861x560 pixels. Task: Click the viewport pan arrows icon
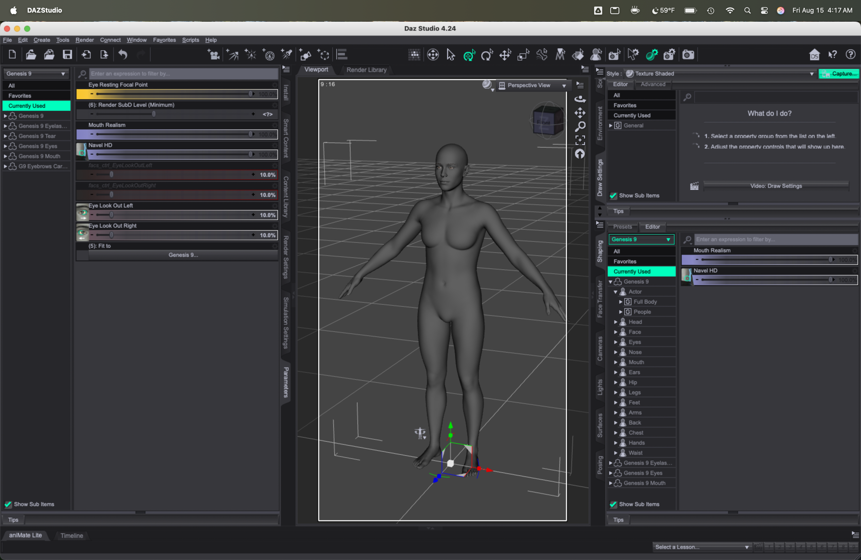pyautogui.click(x=580, y=113)
